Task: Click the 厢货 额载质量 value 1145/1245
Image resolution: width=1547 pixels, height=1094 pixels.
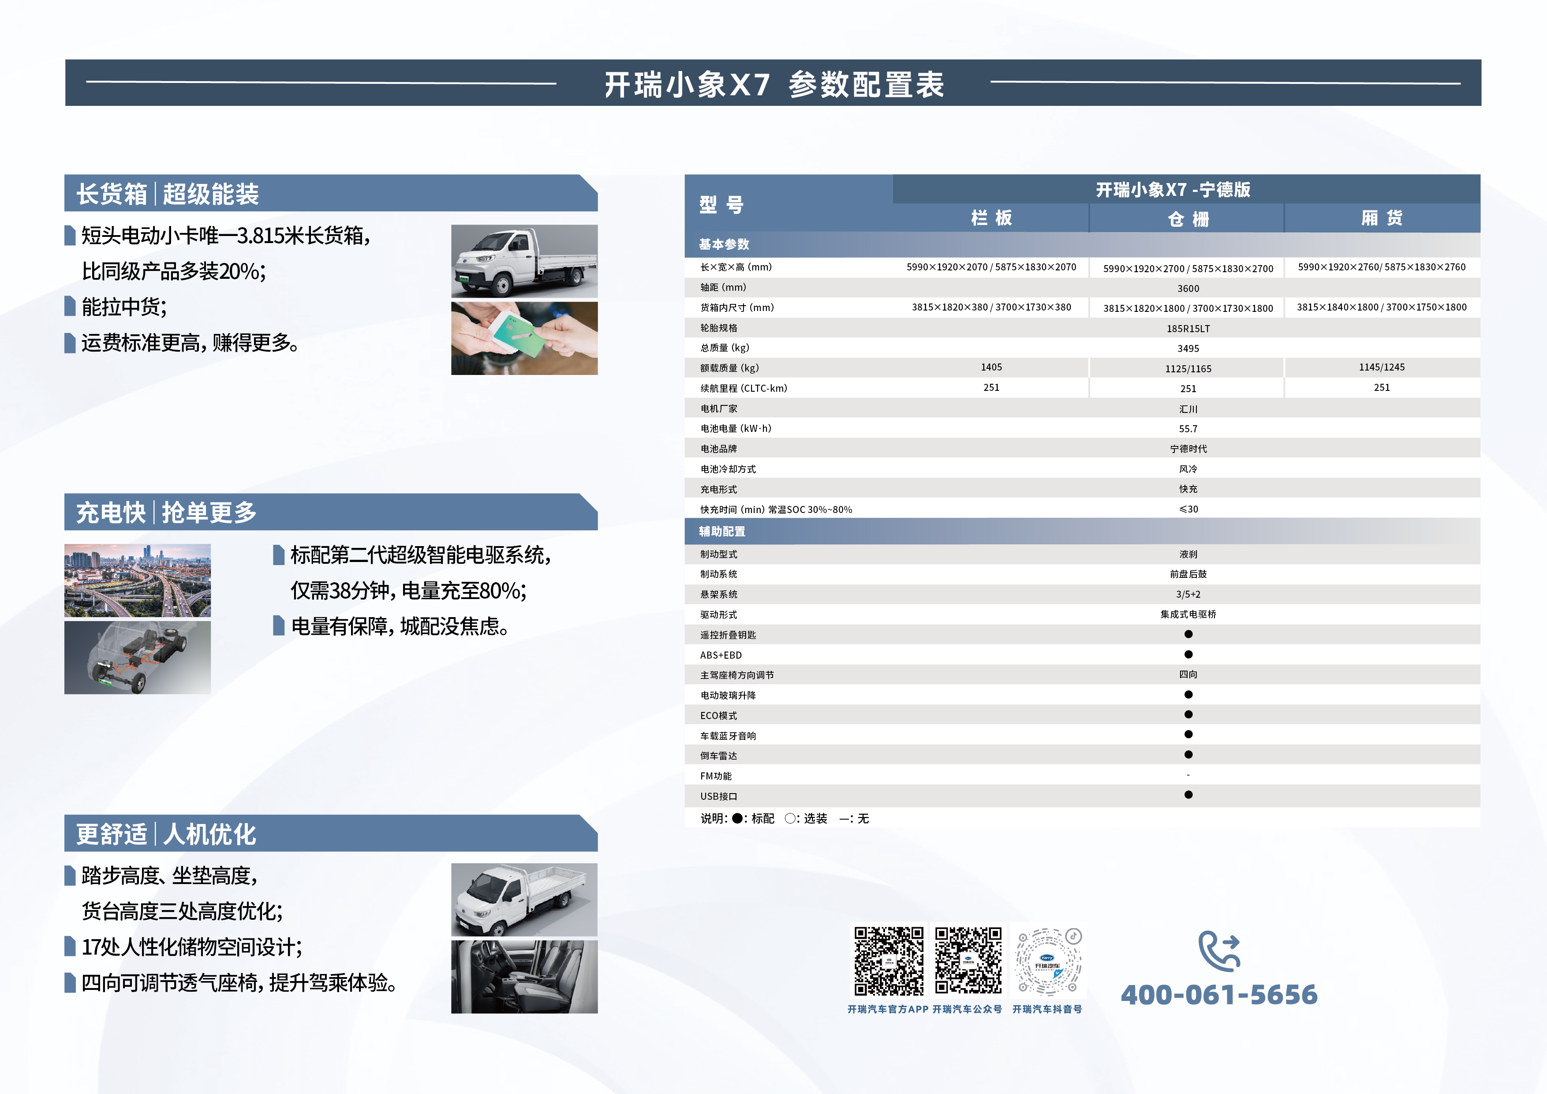Action: tap(1382, 367)
